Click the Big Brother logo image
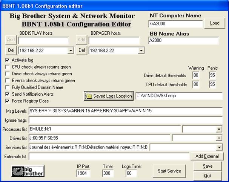The image size is (229, 182). [28, 171]
